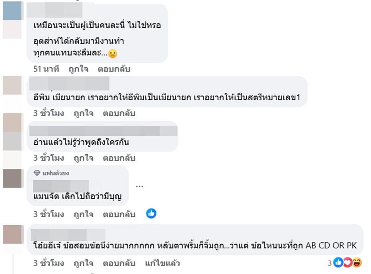The width and height of the screenshot is (371, 274).
Task: Click the "แมนจัด" comment bubble
Action: [x=77, y=197]
